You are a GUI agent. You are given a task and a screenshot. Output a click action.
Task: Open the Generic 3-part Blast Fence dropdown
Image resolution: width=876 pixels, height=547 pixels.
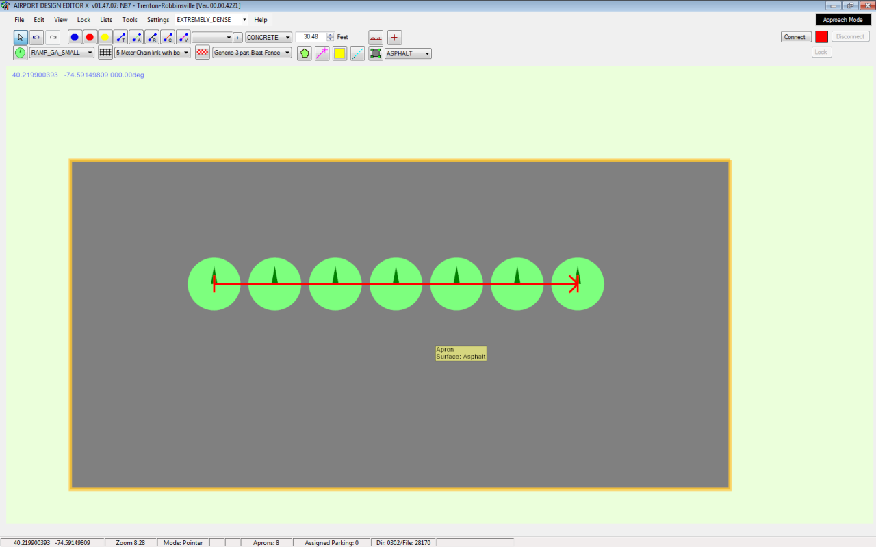(x=252, y=53)
